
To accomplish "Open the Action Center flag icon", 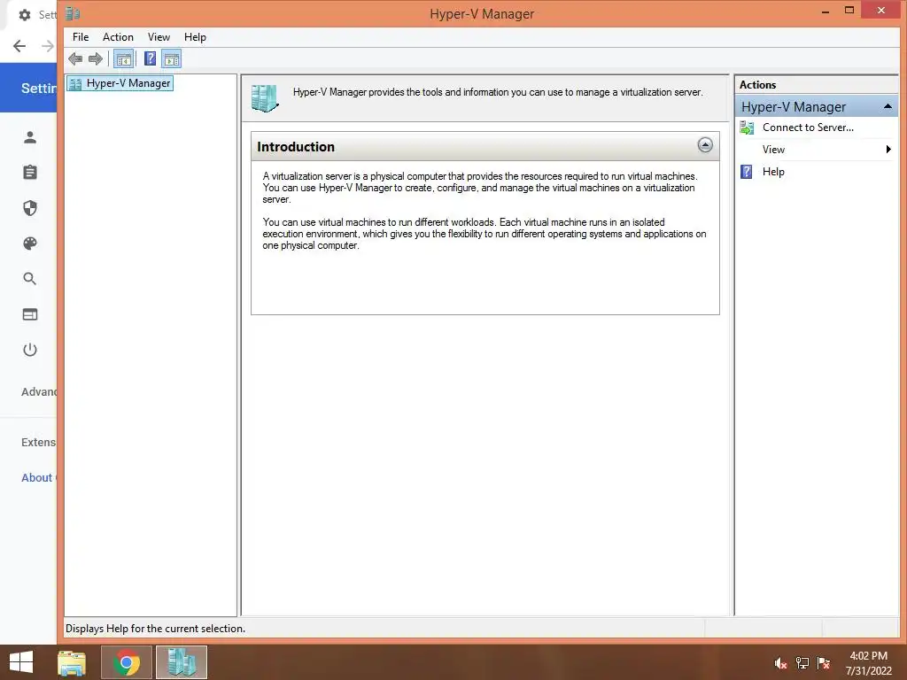I will [x=824, y=663].
